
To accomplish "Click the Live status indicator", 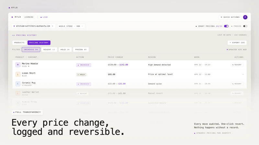I will point(44,17).
